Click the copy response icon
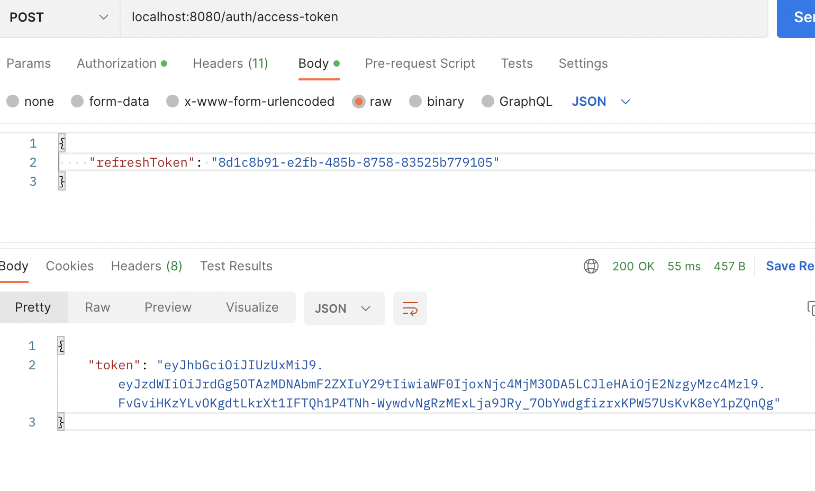 (810, 308)
